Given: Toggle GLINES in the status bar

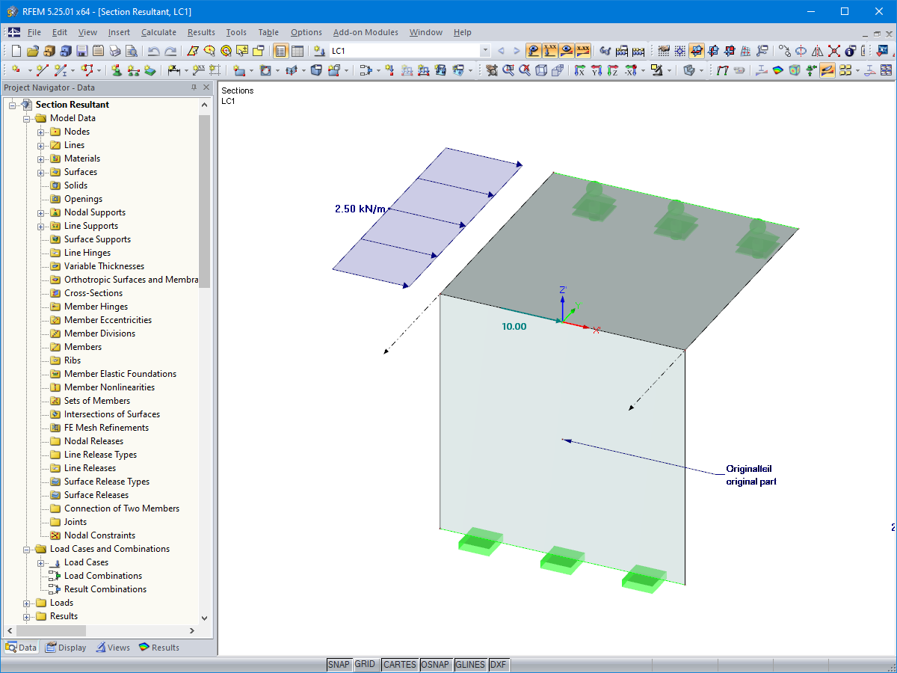Looking at the screenshot, I should click(x=470, y=665).
